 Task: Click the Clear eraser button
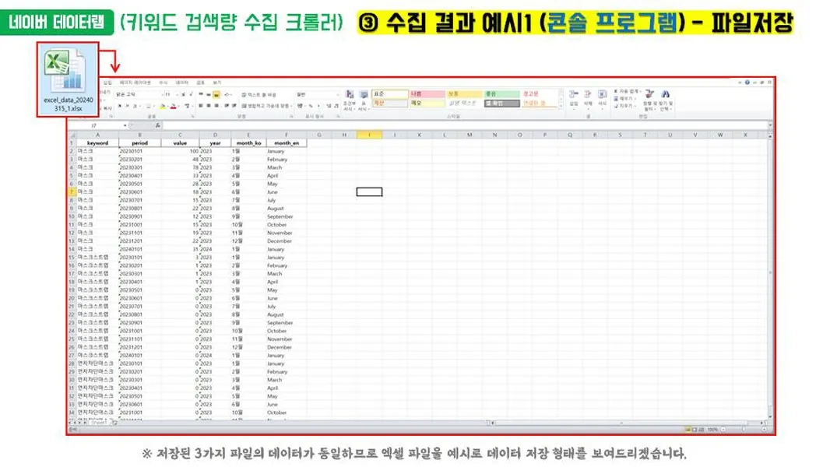[x=624, y=106]
